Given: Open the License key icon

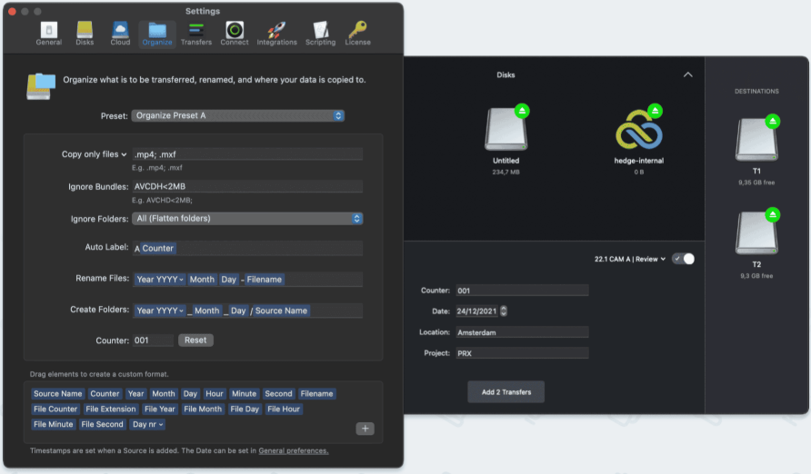Looking at the screenshot, I should point(357,30).
